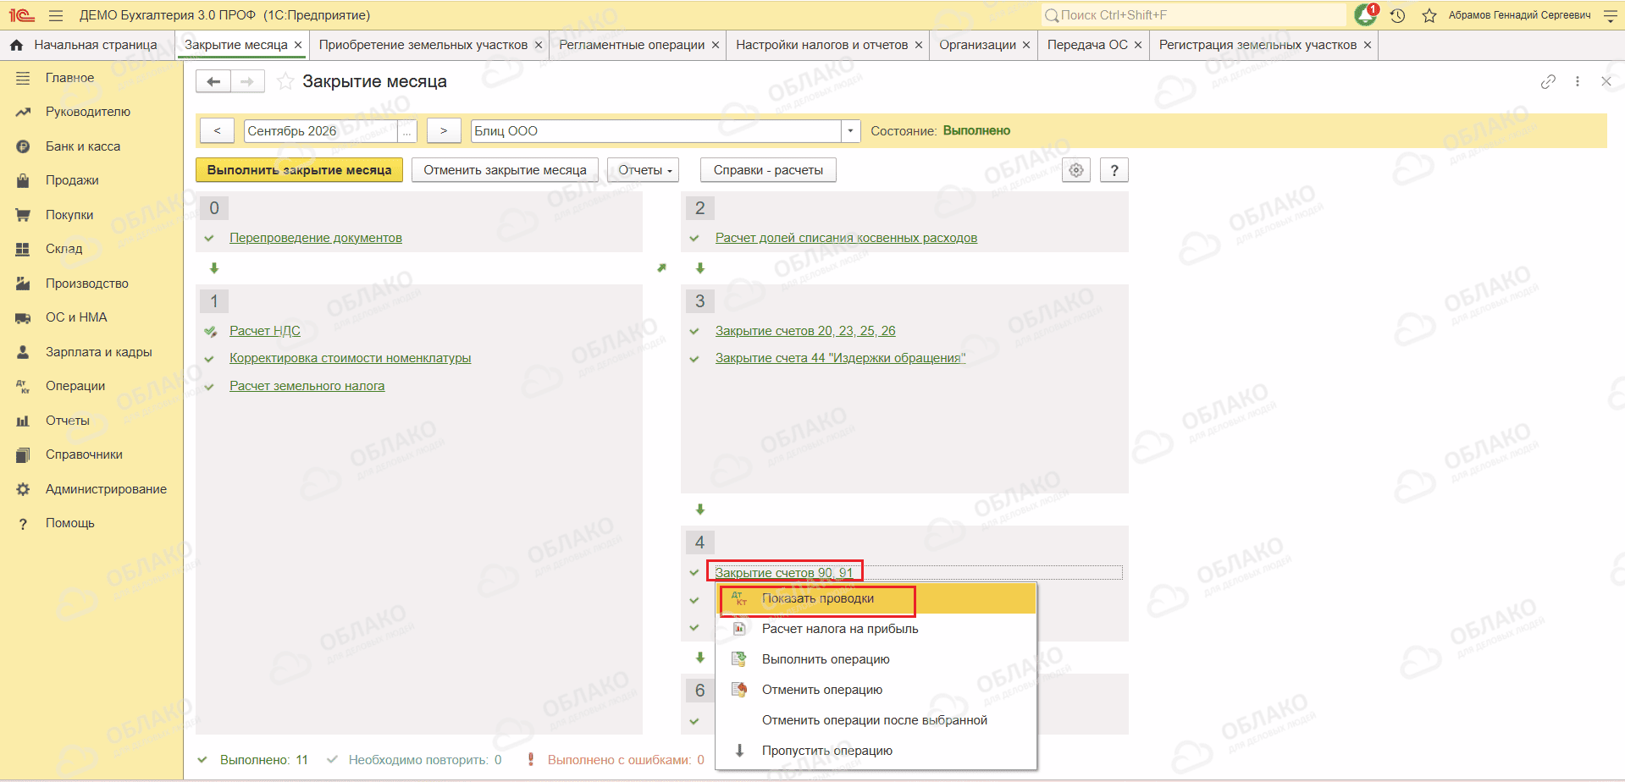Open service menu at top right corner

(x=1611, y=15)
